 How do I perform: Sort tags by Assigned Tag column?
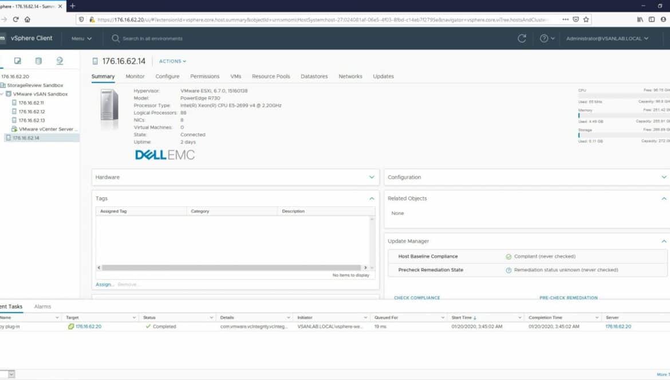tap(141, 211)
